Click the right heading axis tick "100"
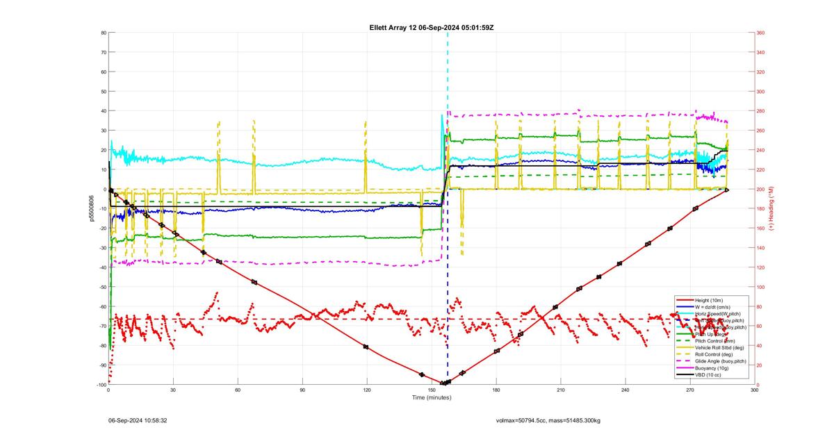834x432 pixels. (761, 287)
